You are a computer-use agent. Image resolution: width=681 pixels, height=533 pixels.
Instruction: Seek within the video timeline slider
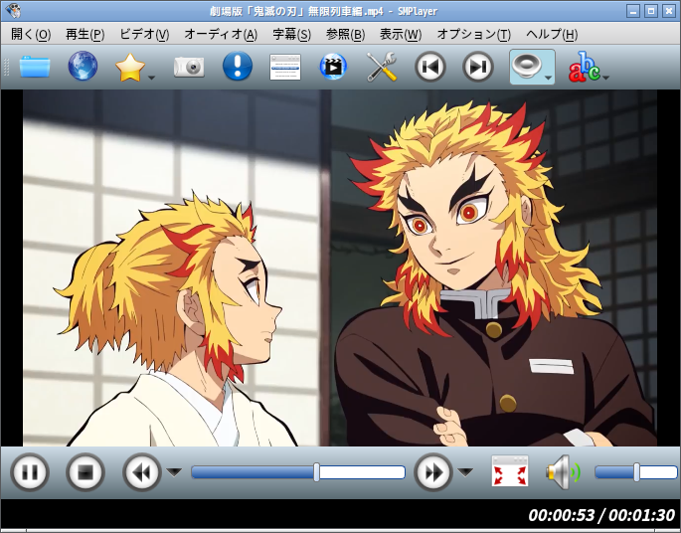(298, 472)
